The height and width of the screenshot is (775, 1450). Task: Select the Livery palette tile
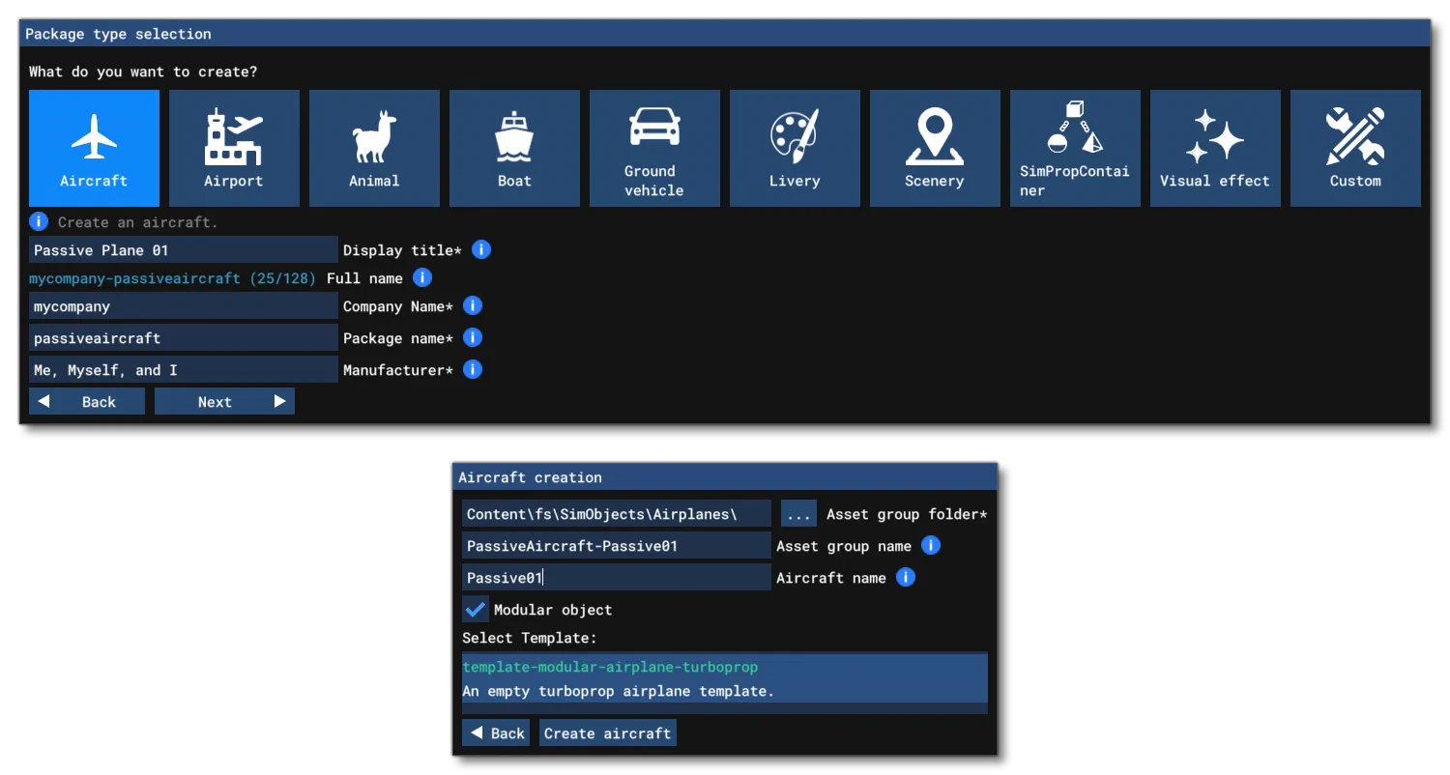795,148
